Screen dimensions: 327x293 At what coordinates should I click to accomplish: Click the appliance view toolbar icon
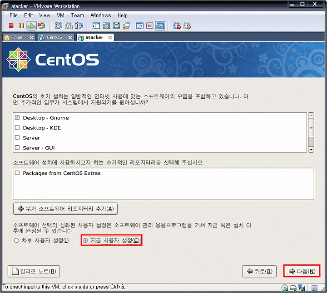(x=150, y=26)
